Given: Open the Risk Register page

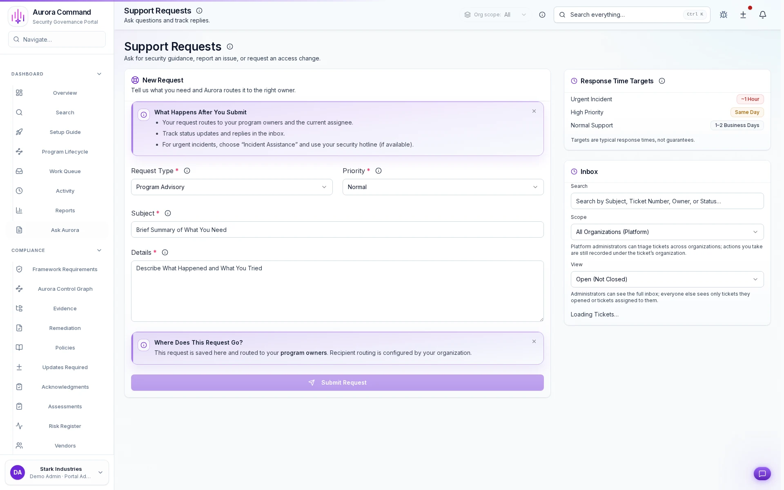Looking at the screenshot, I should coord(65,426).
